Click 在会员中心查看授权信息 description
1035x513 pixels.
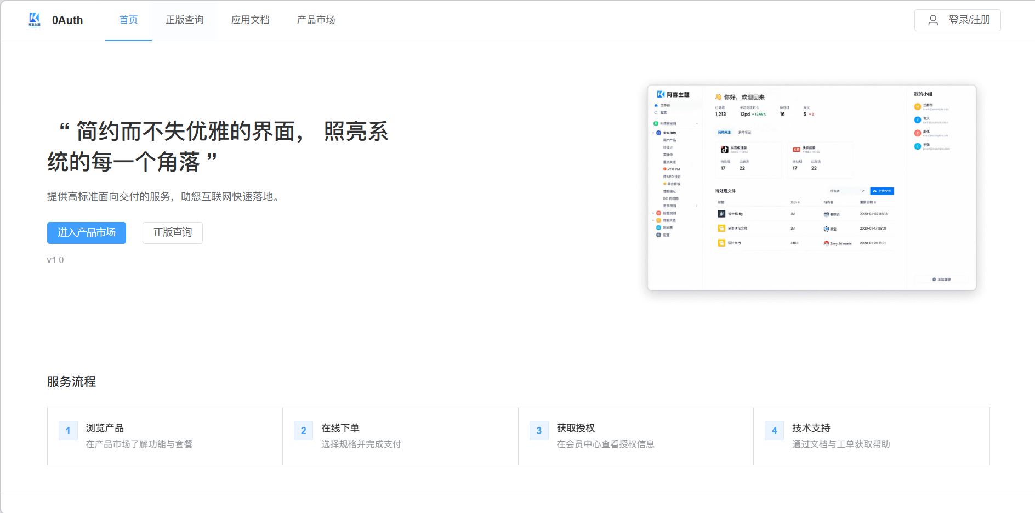pos(606,444)
